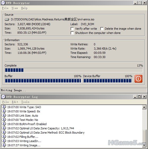The image size is (148, 149).
Task: Open the Help menu
Action: [x=24, y=8]
